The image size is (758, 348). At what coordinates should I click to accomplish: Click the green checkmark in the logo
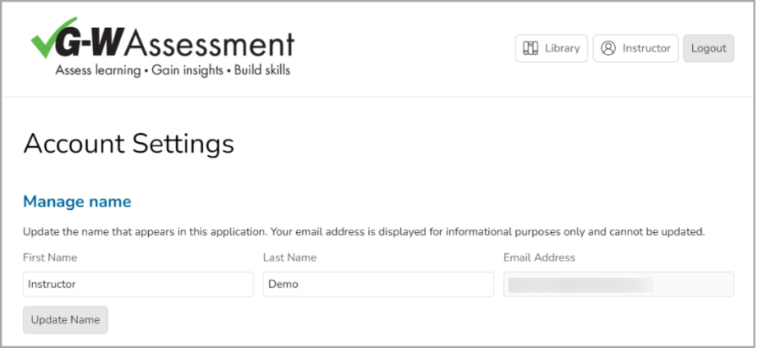click(x=53, y=37)
